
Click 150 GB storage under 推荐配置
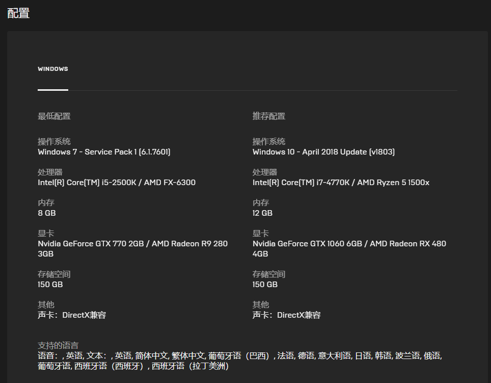265,285
